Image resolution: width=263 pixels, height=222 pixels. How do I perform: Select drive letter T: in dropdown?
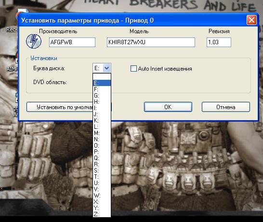tap(102, 176)
